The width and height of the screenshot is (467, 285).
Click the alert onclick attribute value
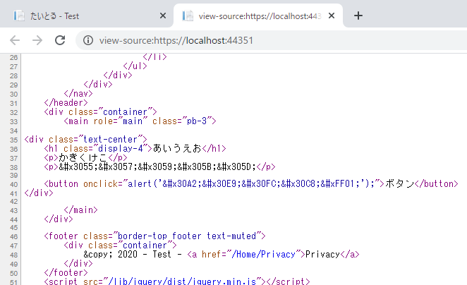click(x=252, y=184)
